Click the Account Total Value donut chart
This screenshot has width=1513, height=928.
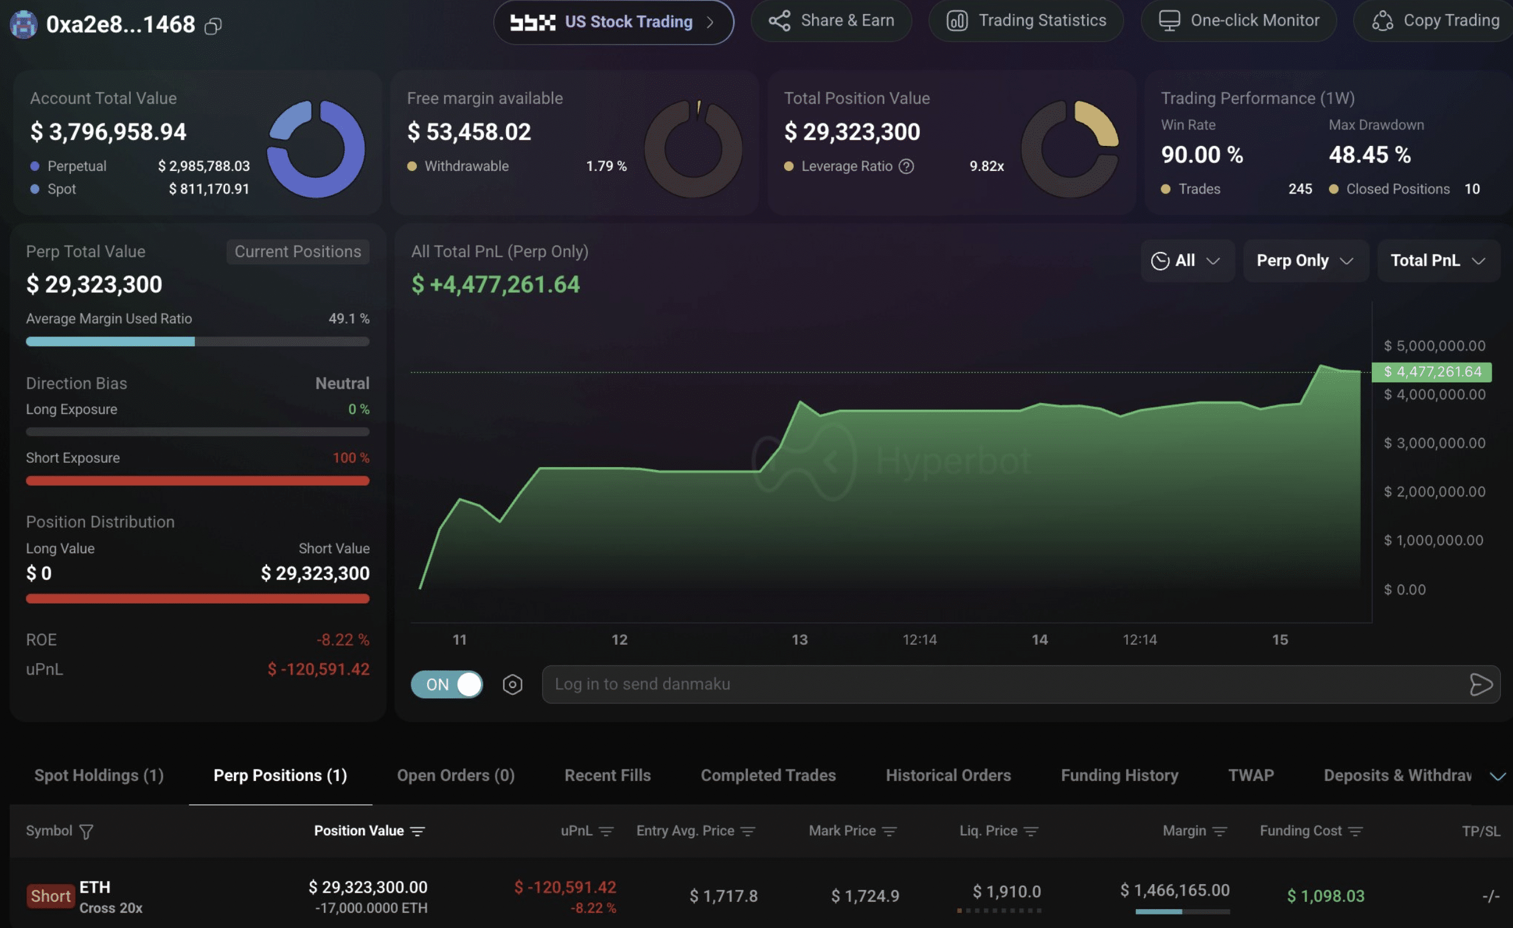tap(316, 149)
